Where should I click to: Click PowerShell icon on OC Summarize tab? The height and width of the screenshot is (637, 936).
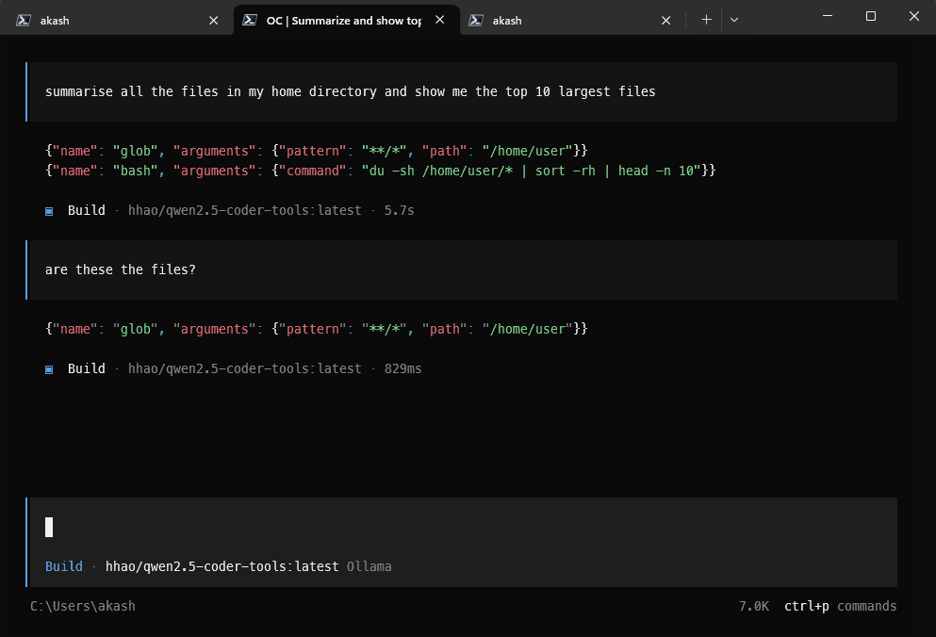pos(250,21)
